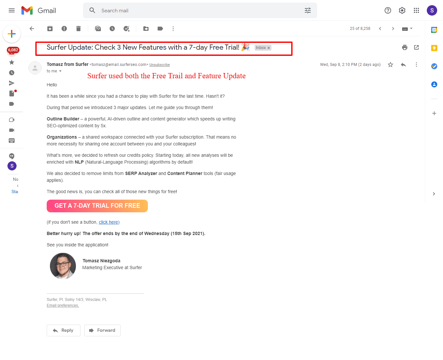Open the toolbar More options menu
Viewport: 443px width, 360px height.
pos(173,29)
